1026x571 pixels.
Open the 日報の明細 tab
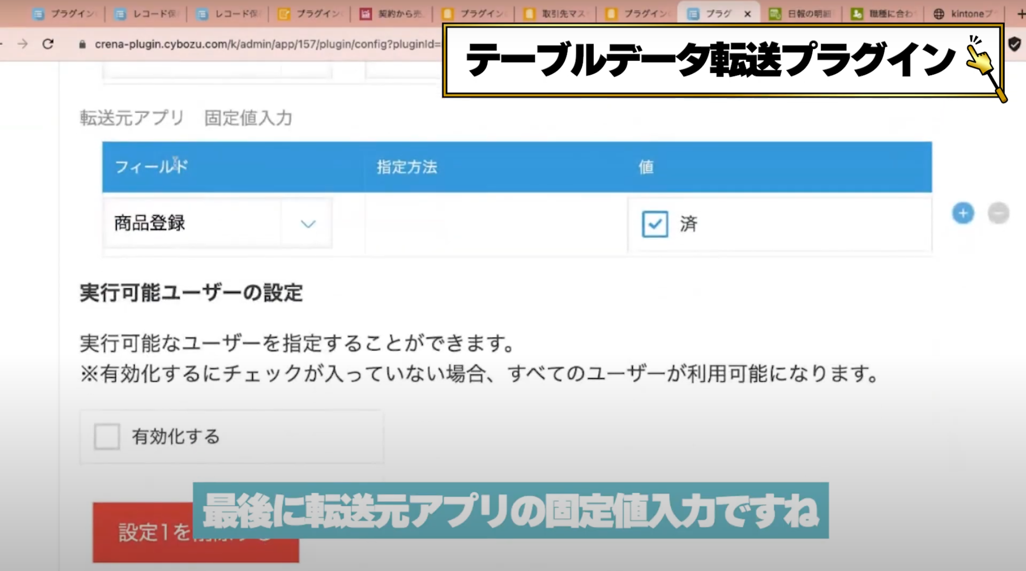click(x=800, y=14)
